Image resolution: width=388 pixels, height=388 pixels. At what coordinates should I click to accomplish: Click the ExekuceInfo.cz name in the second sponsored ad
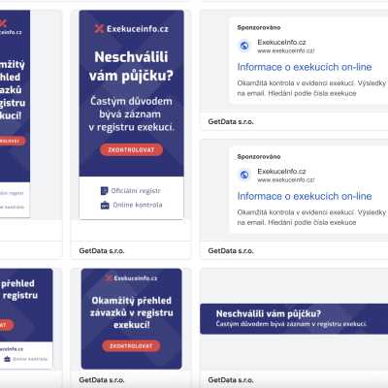coord(281,172)
